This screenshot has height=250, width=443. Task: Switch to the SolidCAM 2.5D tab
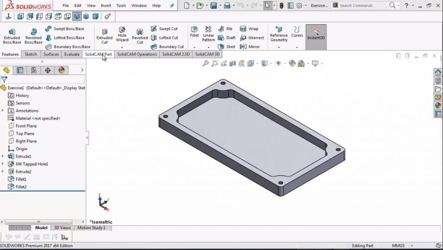click(176, 54)
